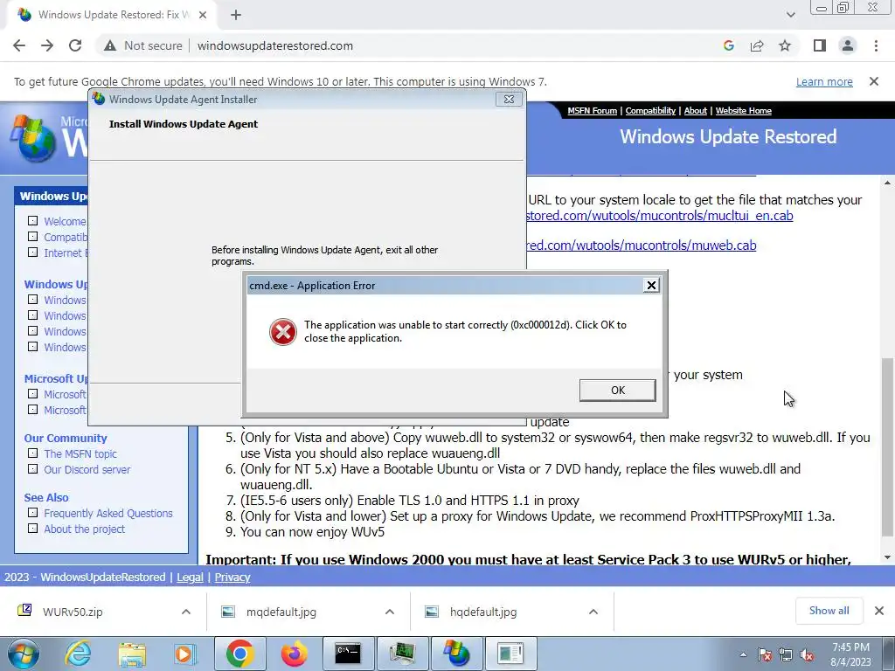Switch to the cmd window in the taskbar
This screenshot has height=671, width=895.
click(348, 654)
